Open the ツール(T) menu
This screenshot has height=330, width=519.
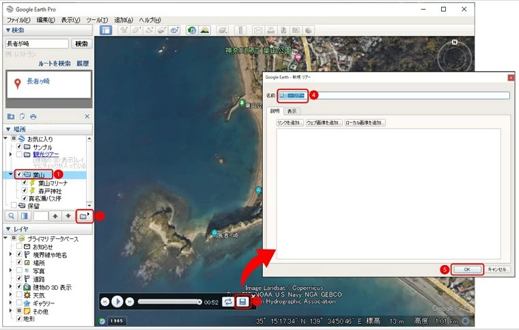click(x=97, y=20)
